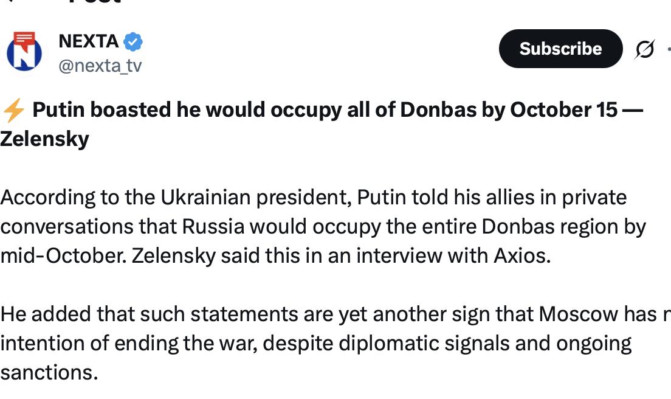Click "October 15" in the headline

[563, 109]
